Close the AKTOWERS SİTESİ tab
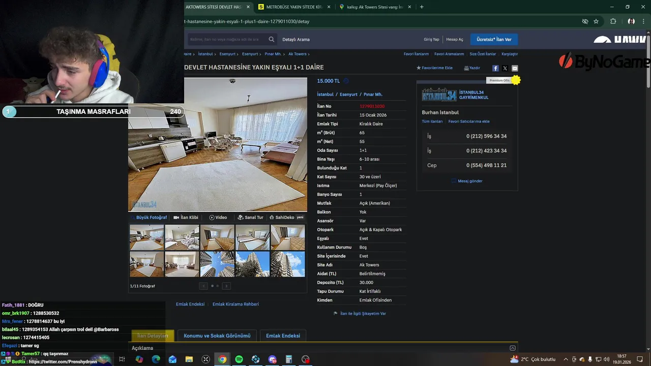 coord(248,7)
